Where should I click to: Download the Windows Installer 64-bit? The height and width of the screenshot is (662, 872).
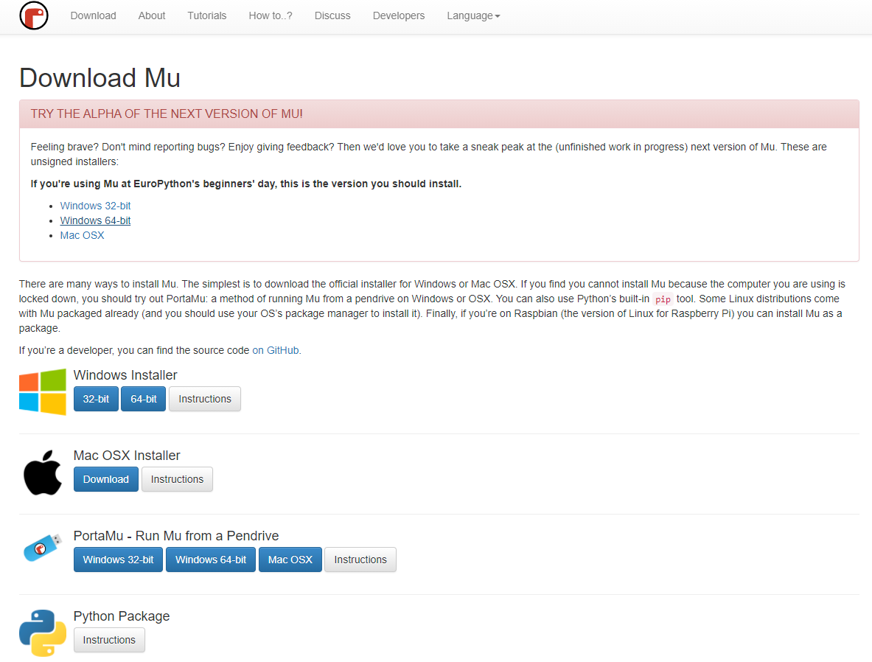(x=144, y=399)
